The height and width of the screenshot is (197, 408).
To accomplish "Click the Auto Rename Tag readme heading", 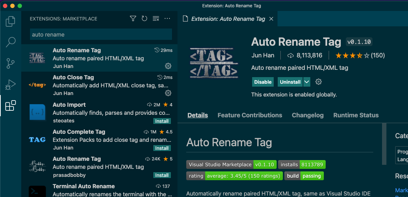I will 229,143.
